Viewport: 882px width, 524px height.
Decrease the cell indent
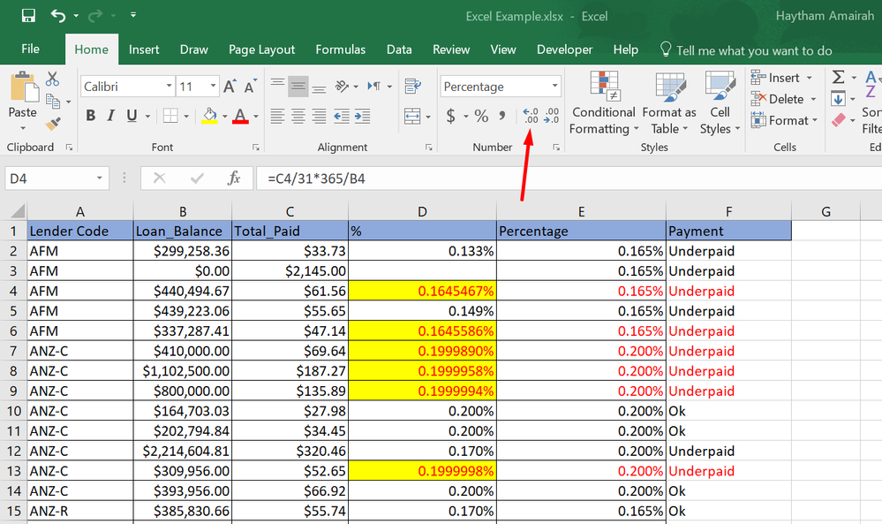tap(342, 116)
